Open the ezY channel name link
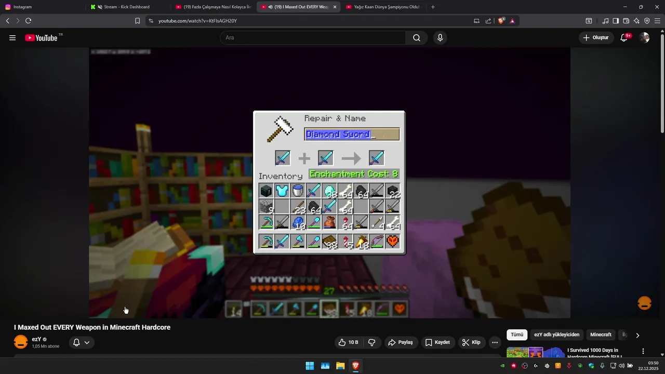The image size is (665, 374). (36, 339)
